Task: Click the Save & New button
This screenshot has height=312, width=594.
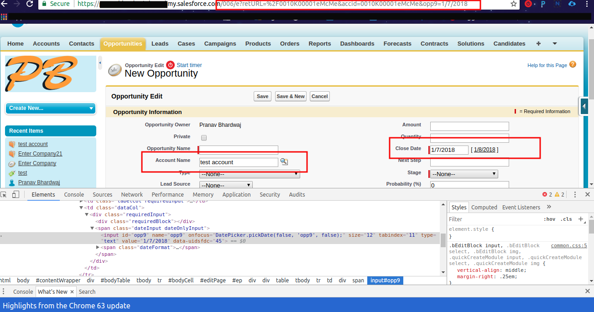Action: 291,96
